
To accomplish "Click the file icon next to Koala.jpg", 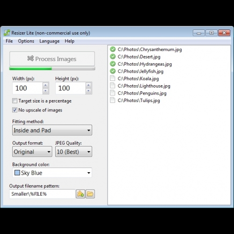I will 112,78.
